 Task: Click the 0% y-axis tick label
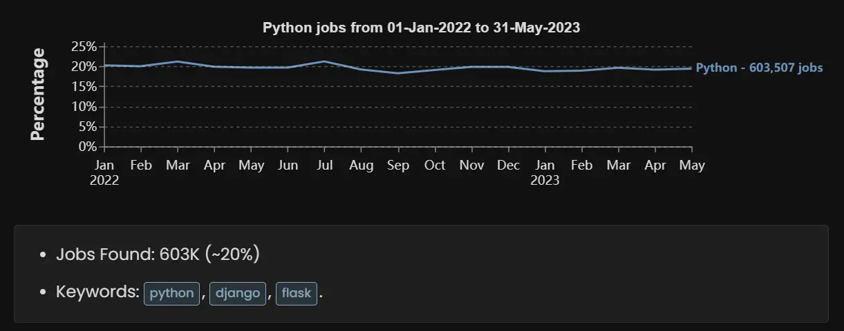point(88,147)
